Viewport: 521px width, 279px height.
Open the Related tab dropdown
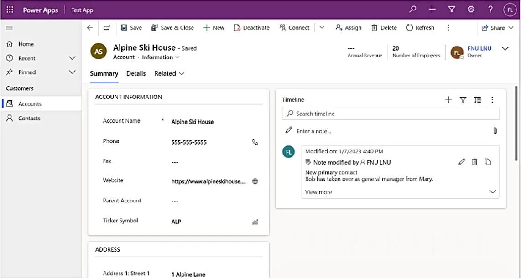pyautogui.click(x=169, y=74)
